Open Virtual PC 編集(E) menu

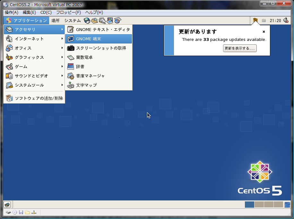29,12
